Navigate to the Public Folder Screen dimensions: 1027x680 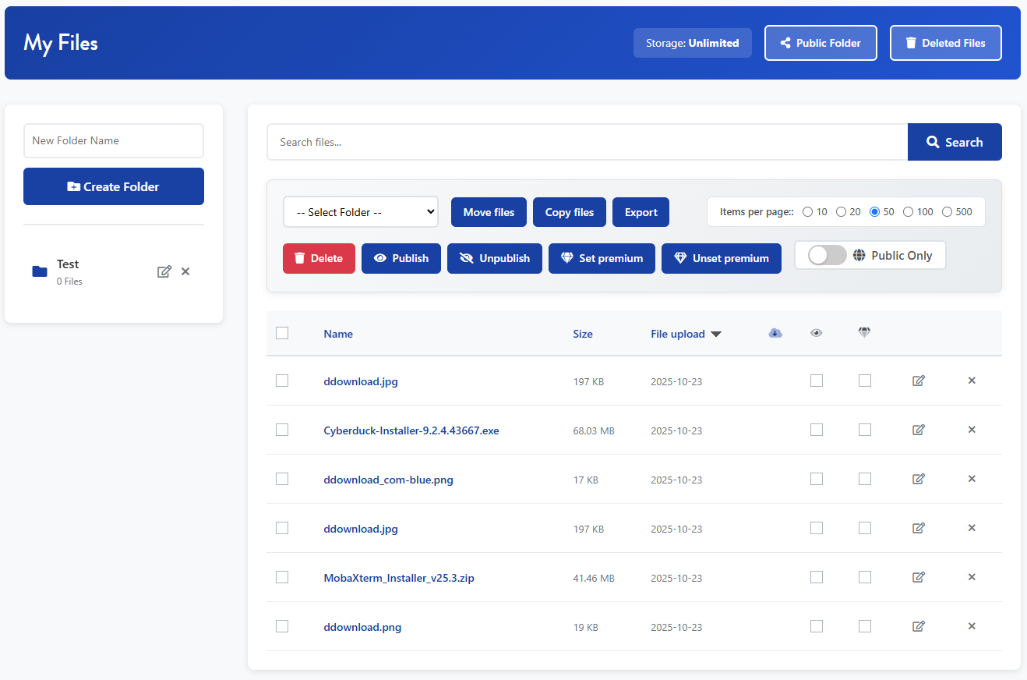click(x=821, y=43)
